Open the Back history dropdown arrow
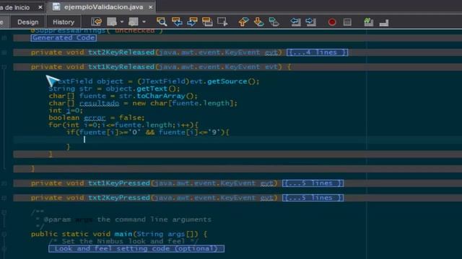The image size is (462, 259). pyautogui.click(x=122, y=22)
